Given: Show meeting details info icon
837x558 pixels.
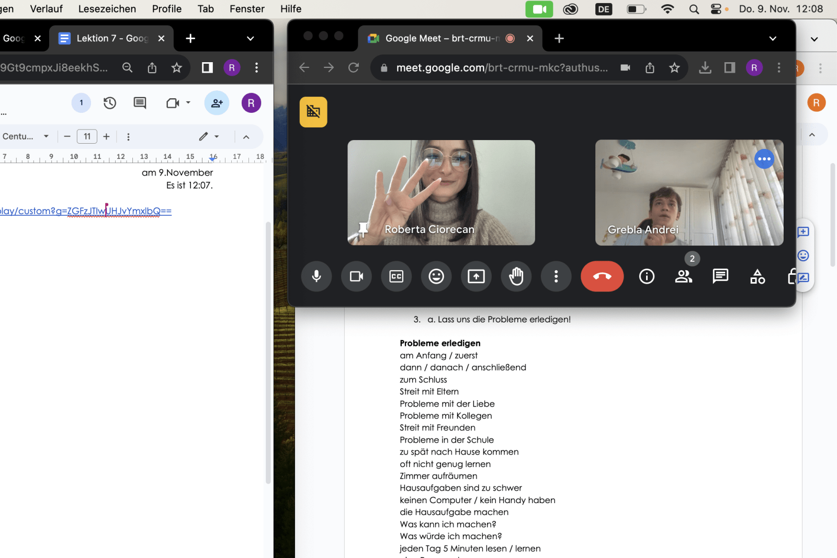Looking at the screenshot, I should pyautogui.click(x=647, y=276).
